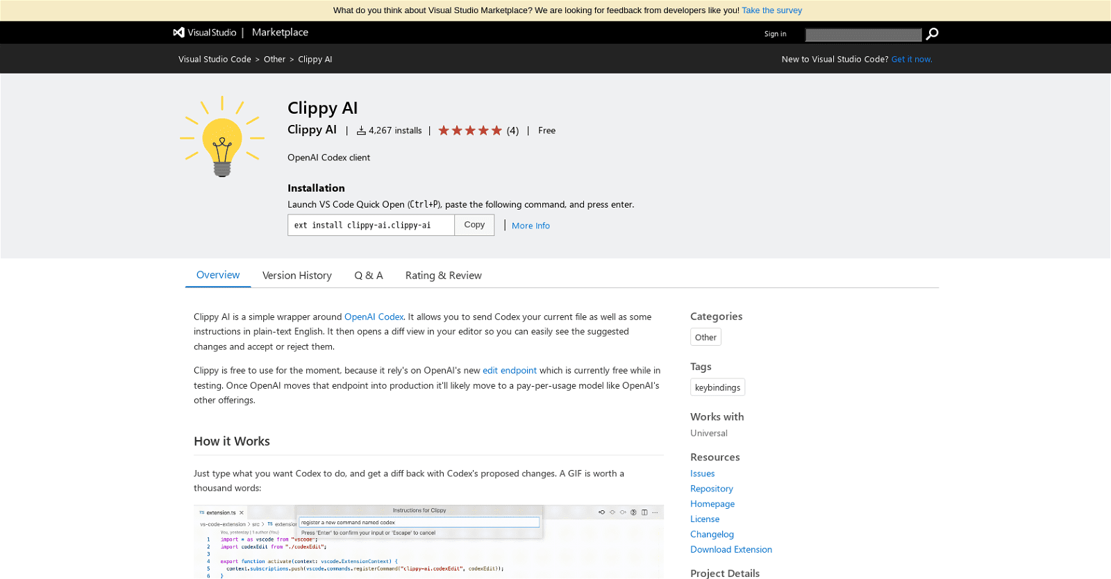Switch to the Q & A tab
Viewport: 1111px width, 579px height.
369,276
